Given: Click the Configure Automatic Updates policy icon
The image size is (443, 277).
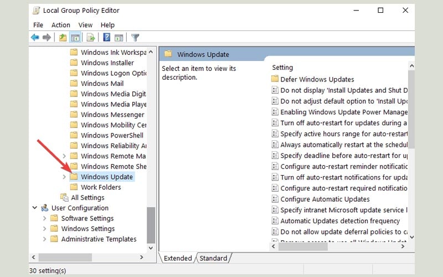Looking at the screenshot, I should pyautogui.click(x=275, y=199).
